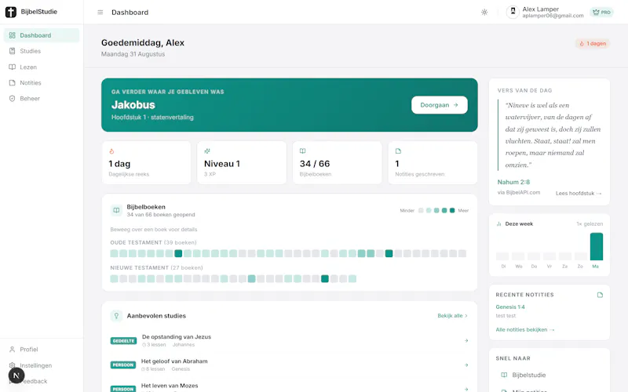Switch theme using the sun icon
Image resolution: width=628 pixels, height=392 pixels.
pyautogui.click(x=484, y=13)
